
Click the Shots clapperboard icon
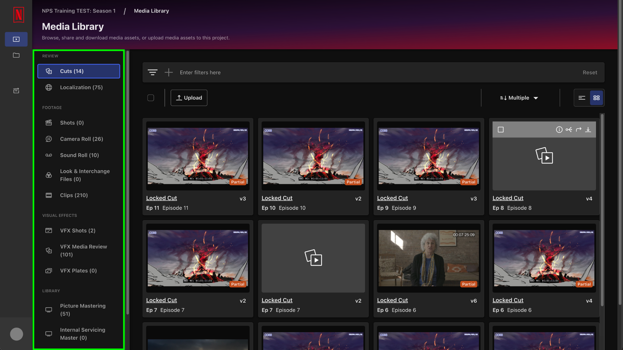click(x=49, y=123)
